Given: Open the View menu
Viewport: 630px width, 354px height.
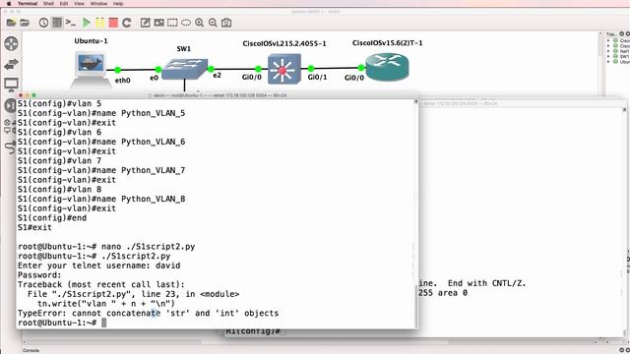Looking at the screenshot, I should click(79, 3).
